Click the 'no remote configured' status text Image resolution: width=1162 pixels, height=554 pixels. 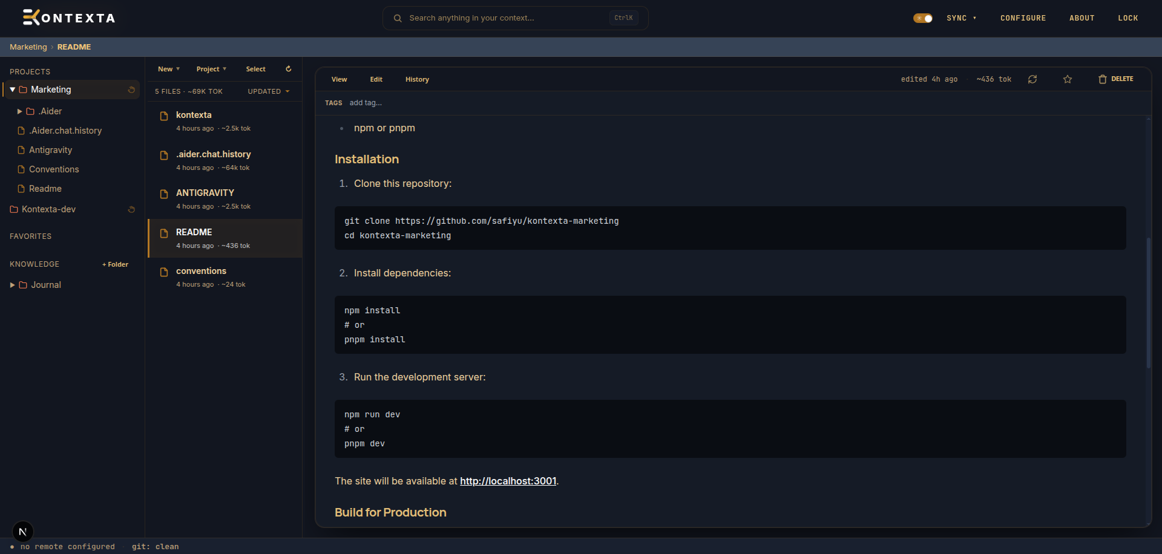(x=67, y=547)
